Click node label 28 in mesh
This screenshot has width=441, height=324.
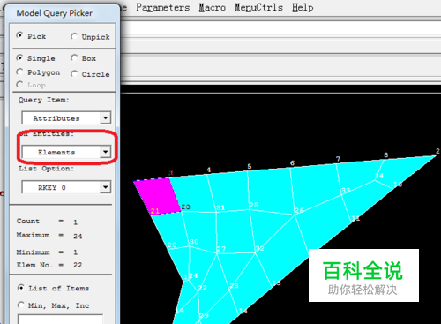click(185, 207)
